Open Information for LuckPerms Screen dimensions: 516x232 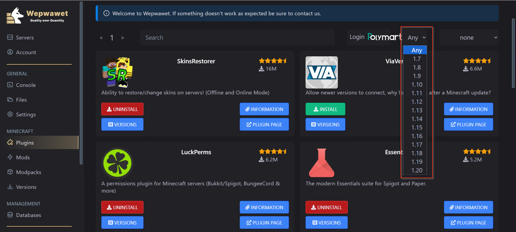pyautogui.click(x=264, y=207)
